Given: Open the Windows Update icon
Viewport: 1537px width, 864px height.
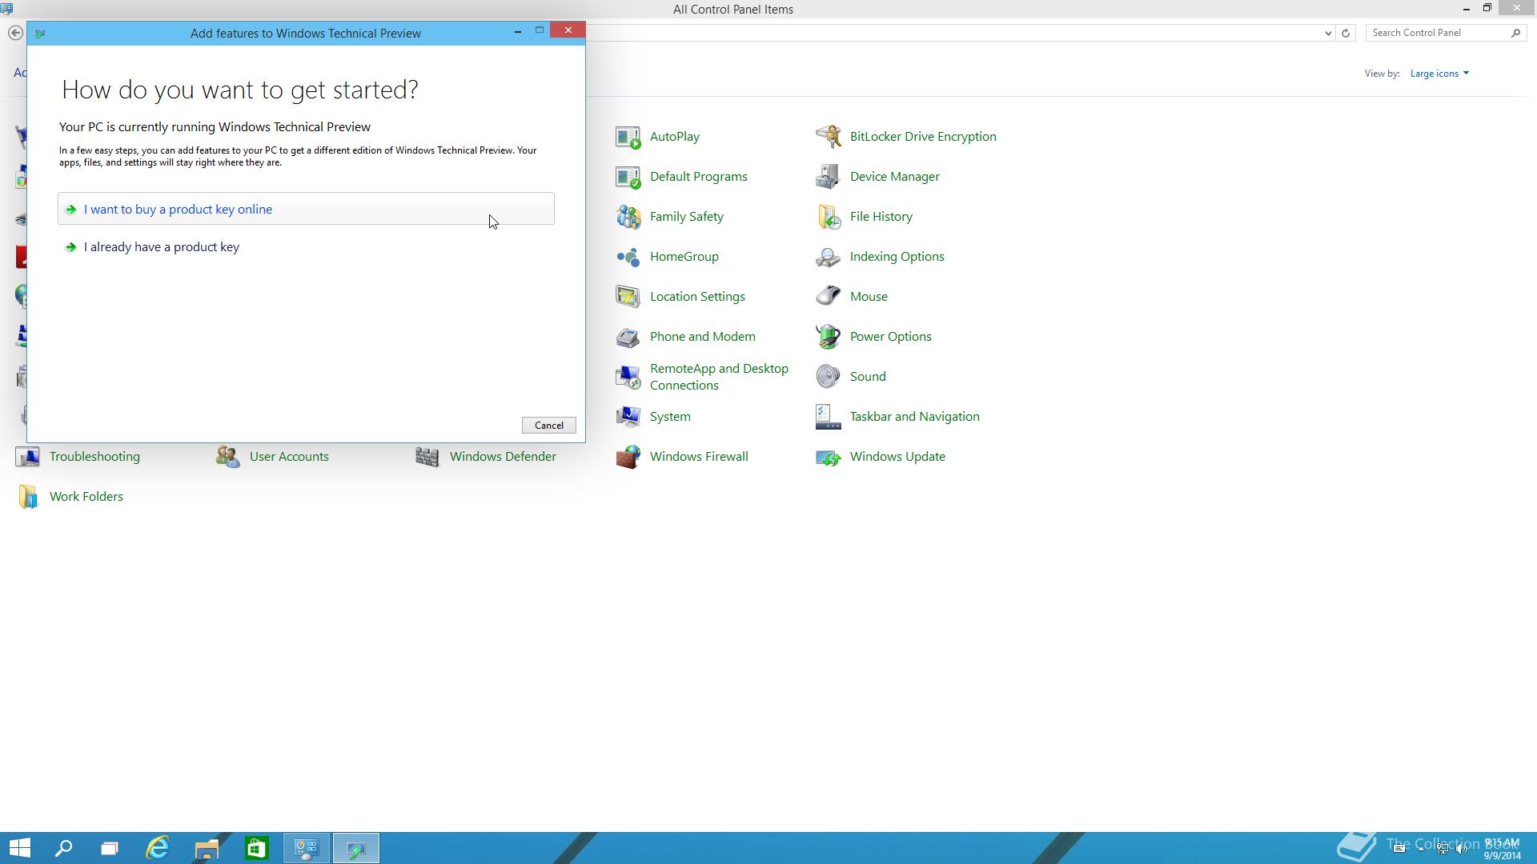Looking at the screenshot, I should pyautogui.click(x=828, y=457).
